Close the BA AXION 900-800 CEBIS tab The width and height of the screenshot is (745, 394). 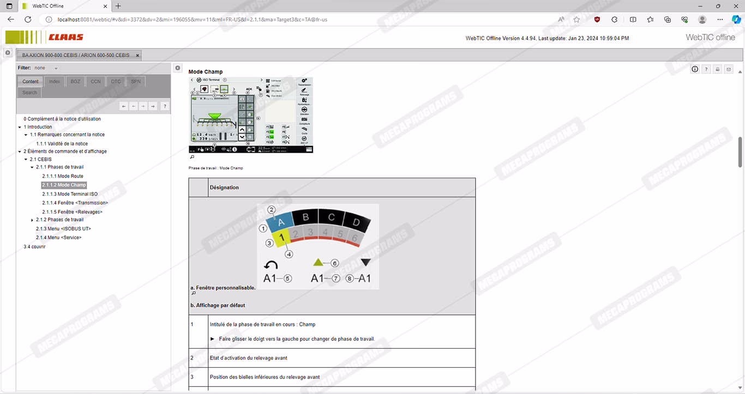click(x=137, y=56)
